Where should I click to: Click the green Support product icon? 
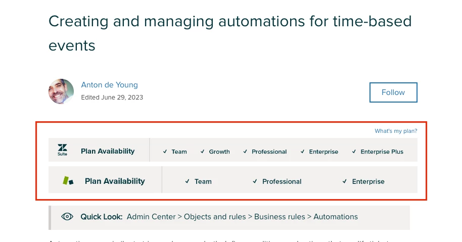pyautogui.click(x=68, y=180)
